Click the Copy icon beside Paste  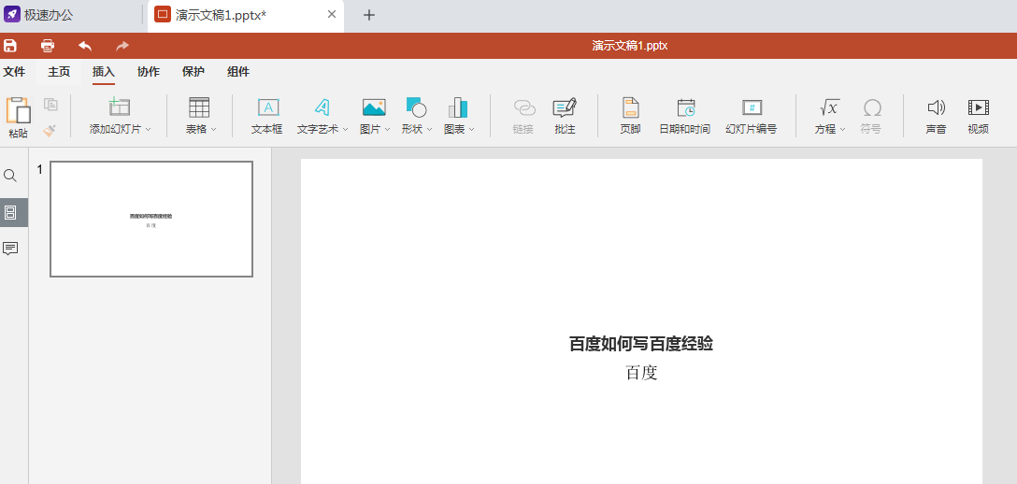(x=50, y=104)
